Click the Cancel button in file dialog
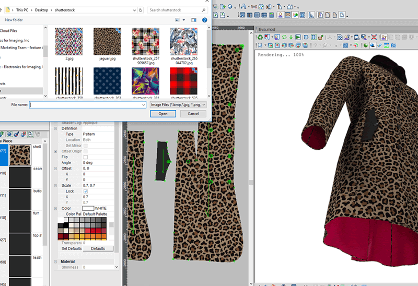This screenshot has width=418, height=286. [193, 114]
